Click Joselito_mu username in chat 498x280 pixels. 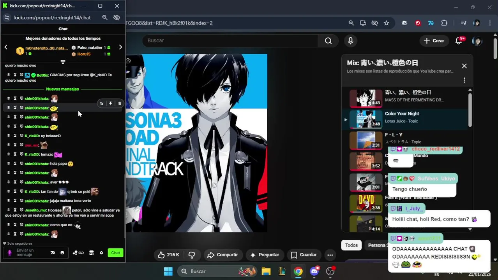point(35,210)
